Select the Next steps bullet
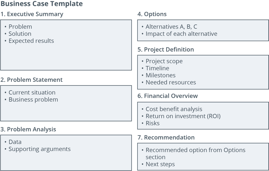Image resolution: width=269 pixels, height=171 pixels. coord(160,164)
